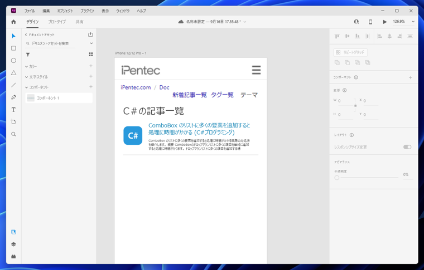Click the Exclude overlap boolean icon
The height and width of the screenshot is (270, 424).
pos(368,62)
